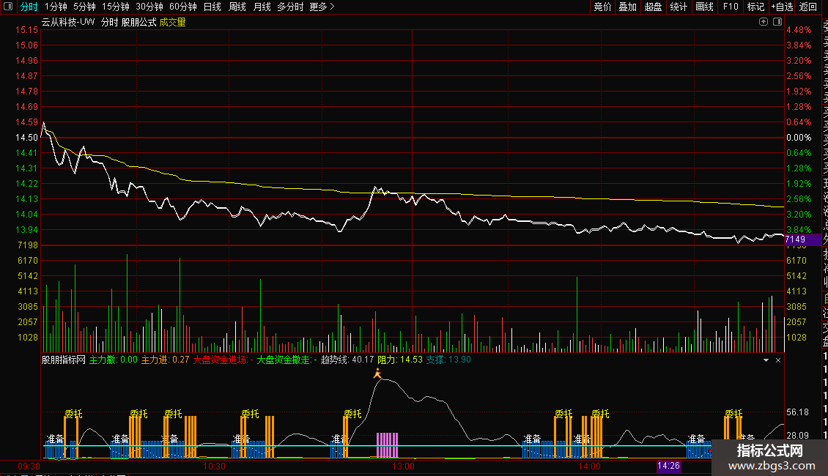Expand the 更多 periods list
Viewport: 828px width, 476px height.
(x=321, y=7)
